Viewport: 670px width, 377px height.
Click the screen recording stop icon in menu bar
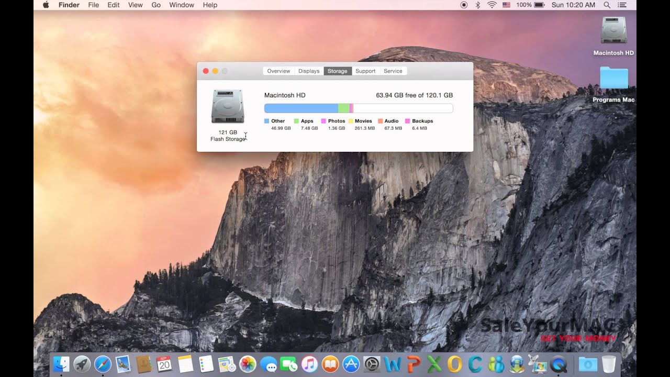coord(464,5)
